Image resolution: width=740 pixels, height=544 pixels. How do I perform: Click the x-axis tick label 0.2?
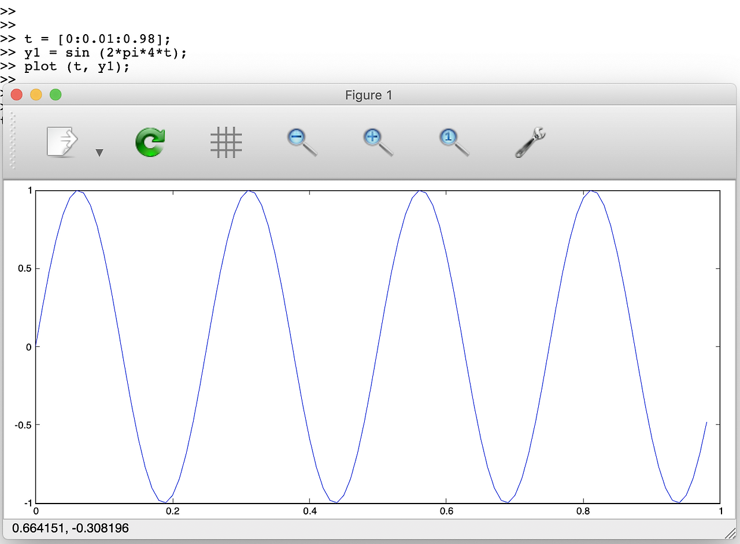pos(173,511)
